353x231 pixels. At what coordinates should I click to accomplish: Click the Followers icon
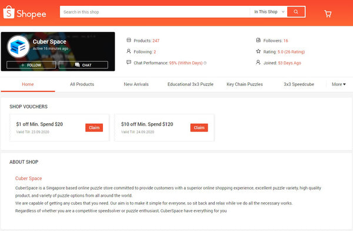(258, 40)
